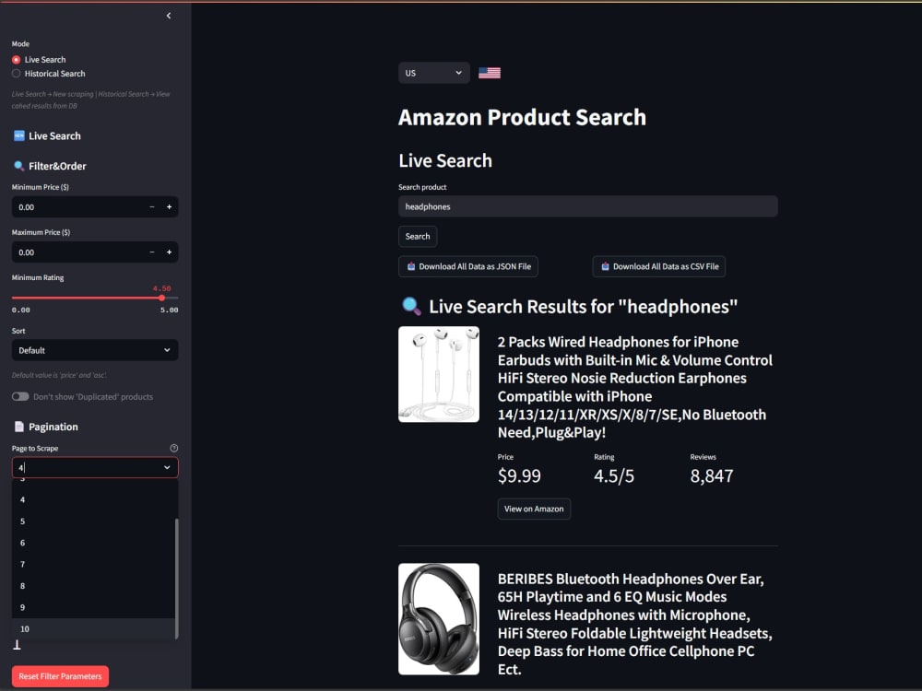Download All Data as JSON File

coord(468,266)
